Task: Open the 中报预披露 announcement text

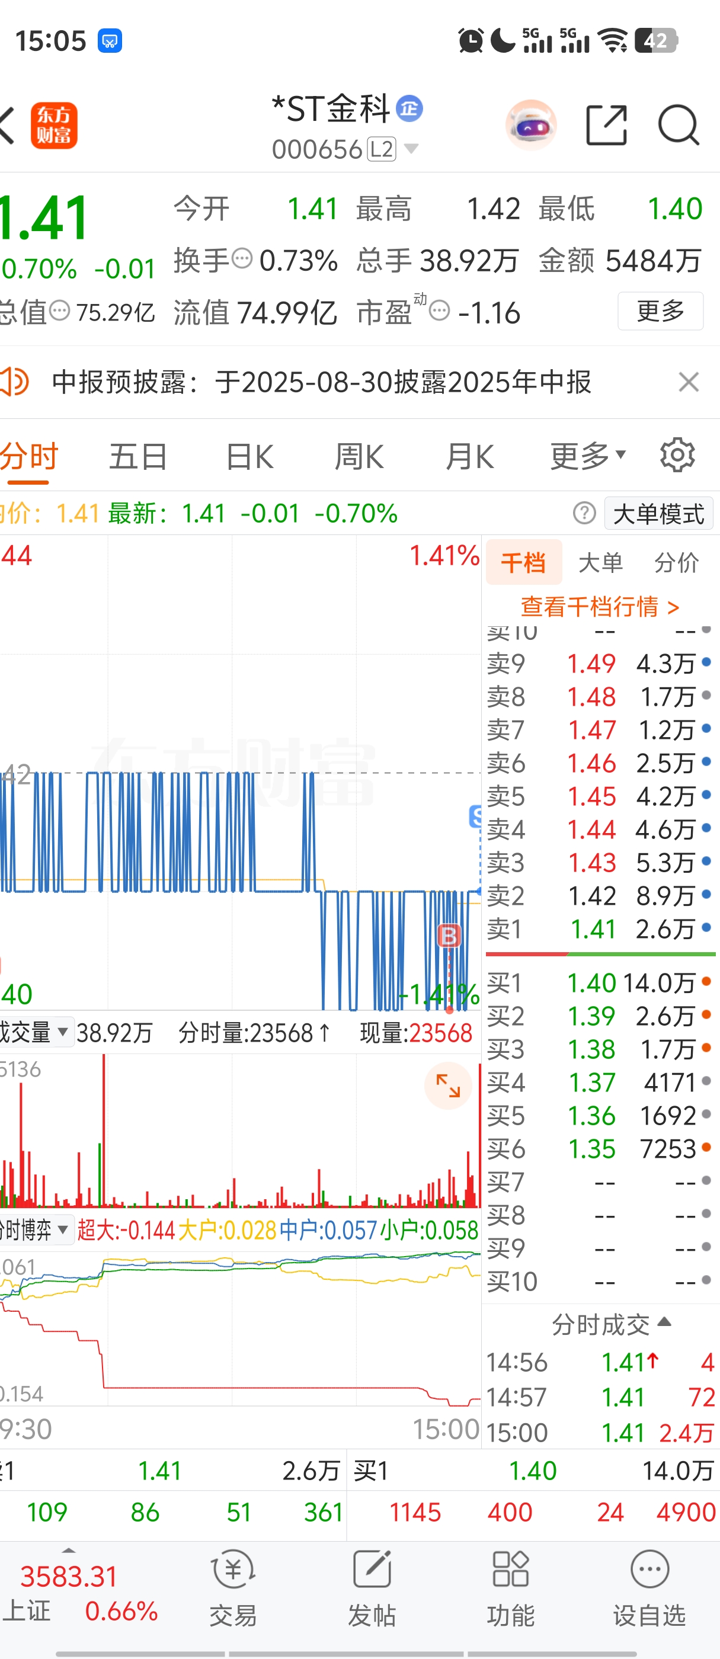Action: pos(321,382)
